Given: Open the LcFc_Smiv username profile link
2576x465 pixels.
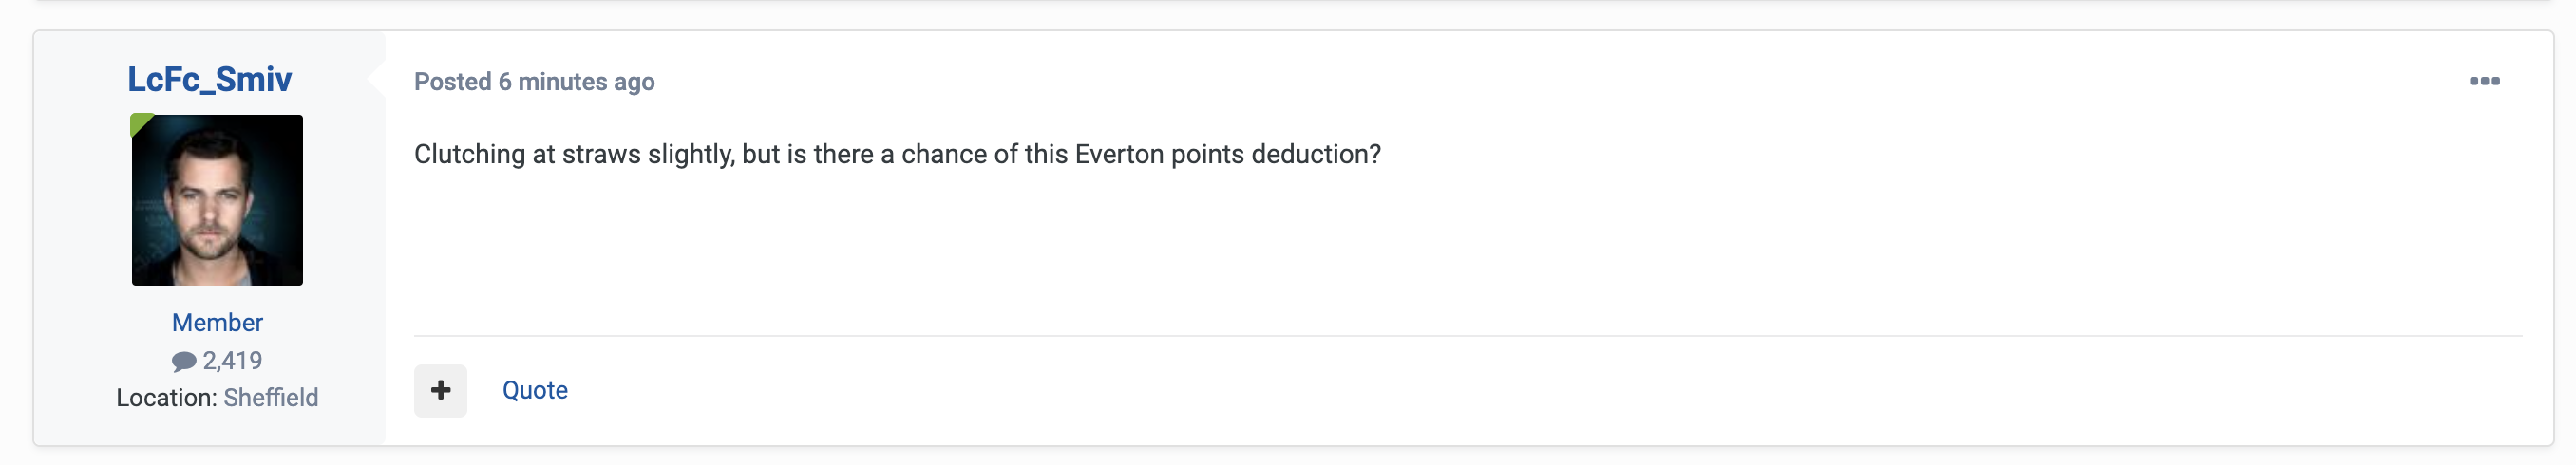Looking at the screenshot, I should pyautogui.click(x=209, y=79).
